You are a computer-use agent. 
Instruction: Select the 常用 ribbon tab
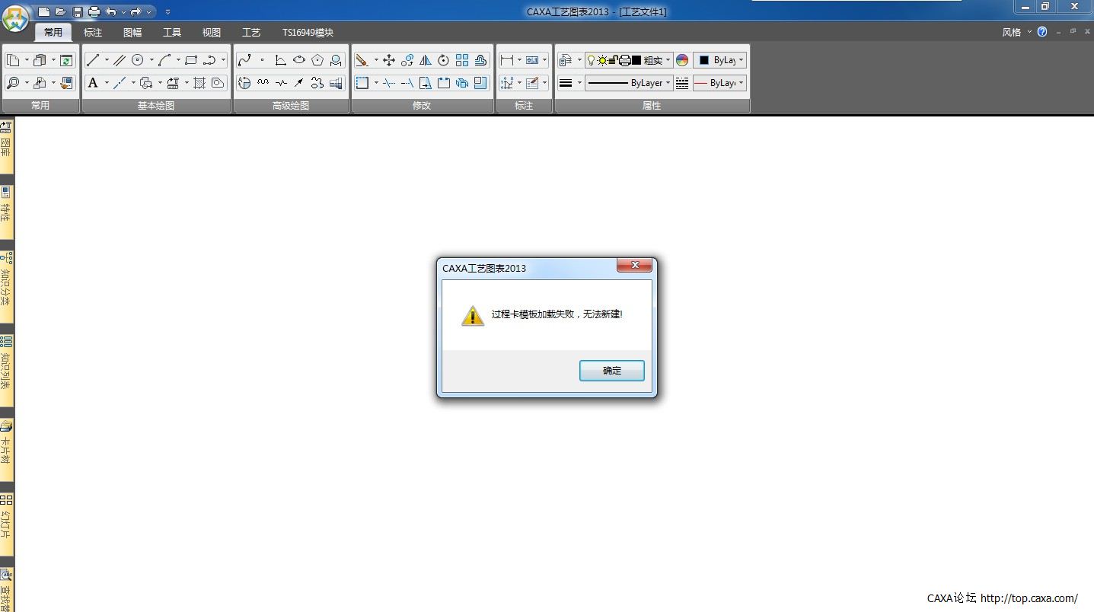(x=53, y=33)
